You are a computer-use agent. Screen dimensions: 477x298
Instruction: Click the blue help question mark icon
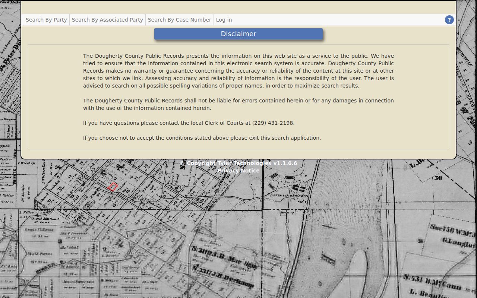tap(449, 20)
